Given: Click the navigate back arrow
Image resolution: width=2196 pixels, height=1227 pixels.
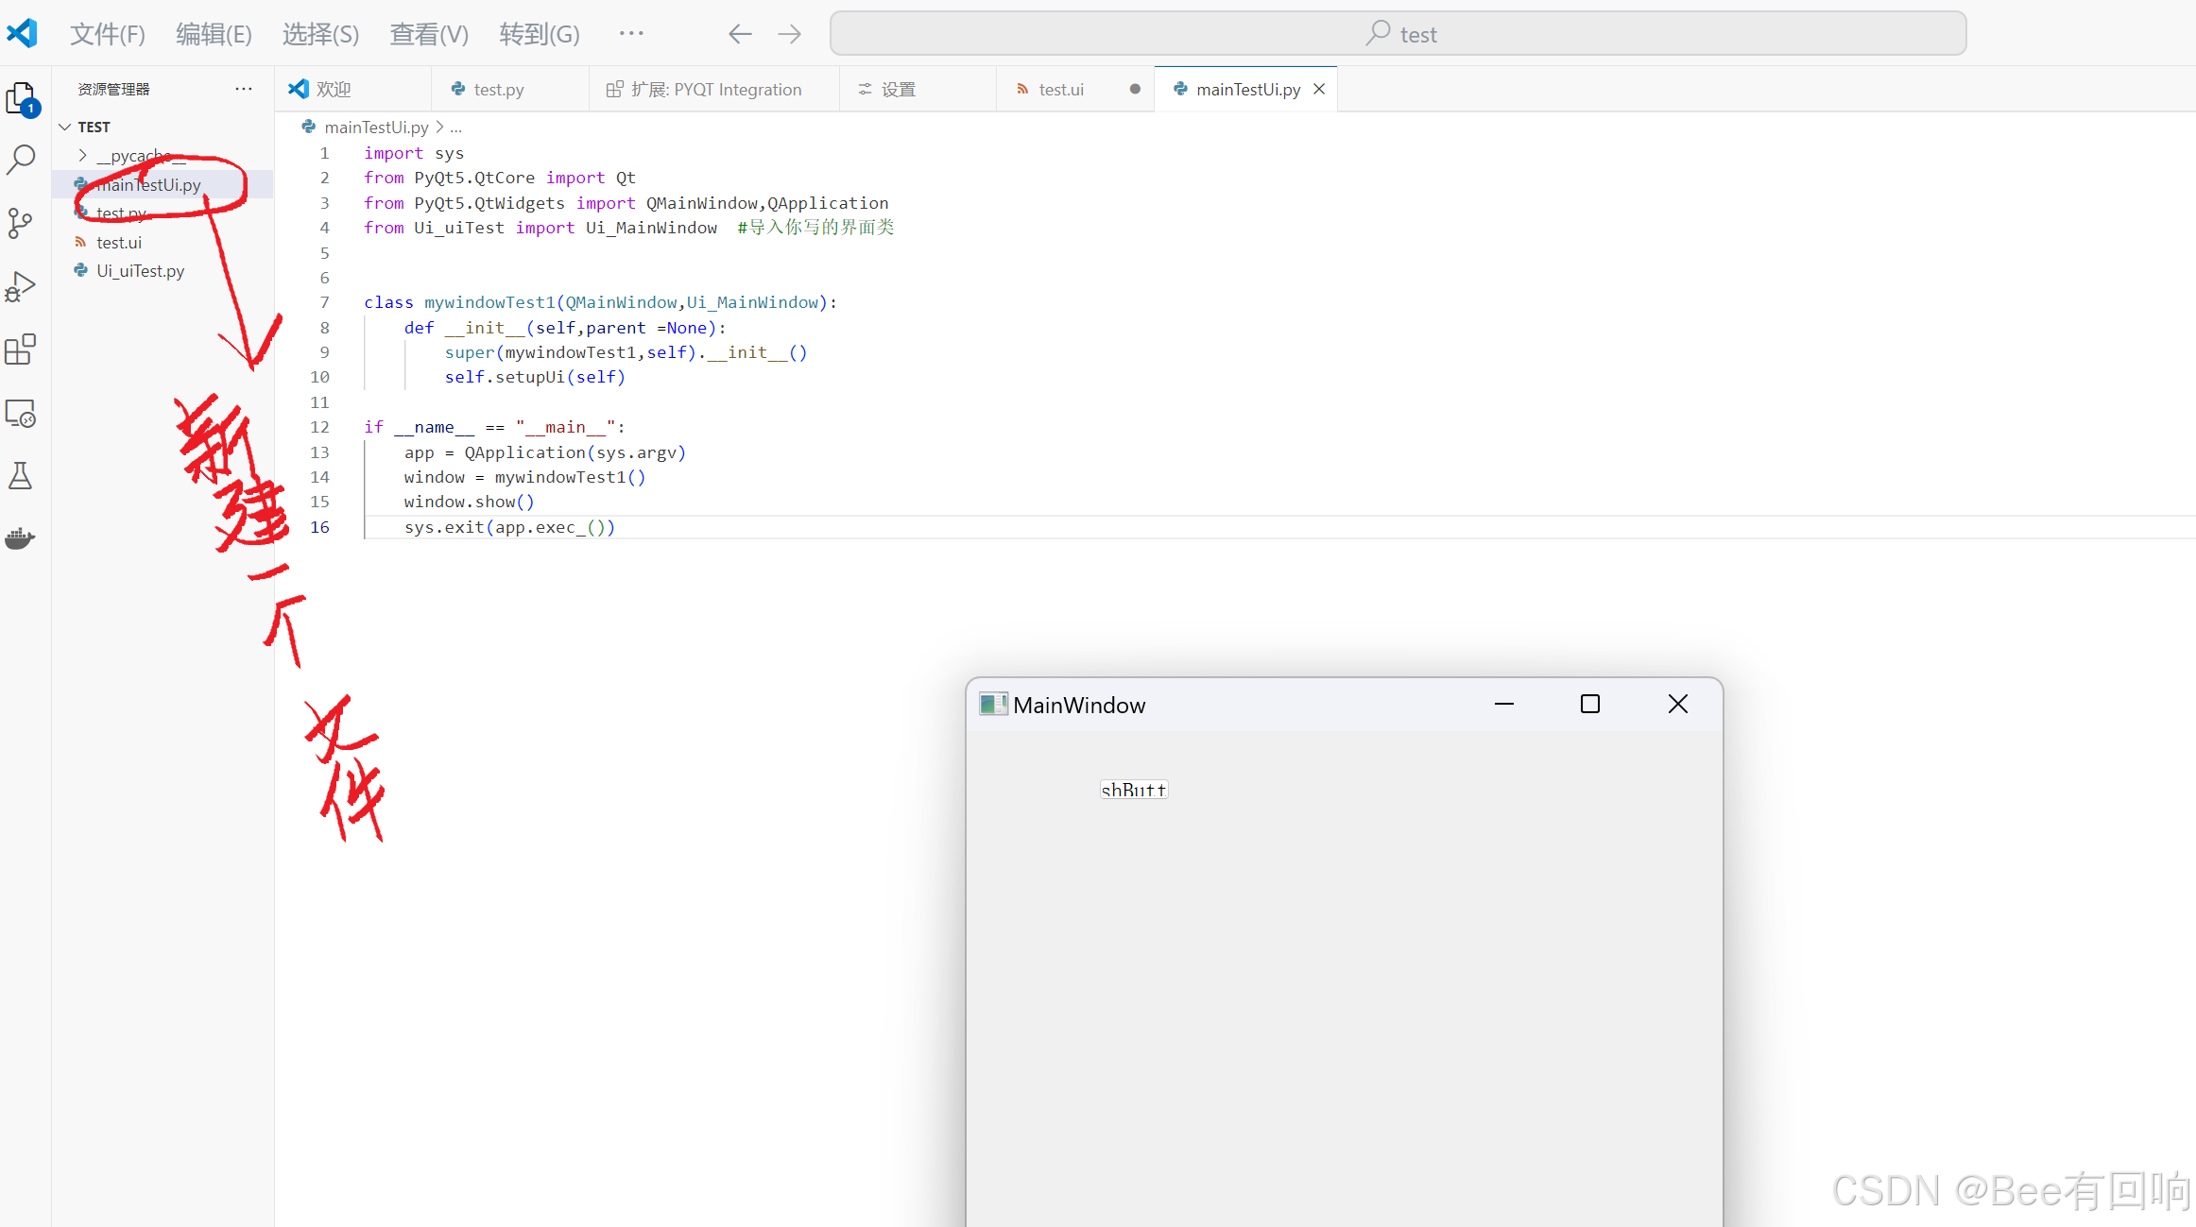Looking at the screenshot, I should point(740,35).
